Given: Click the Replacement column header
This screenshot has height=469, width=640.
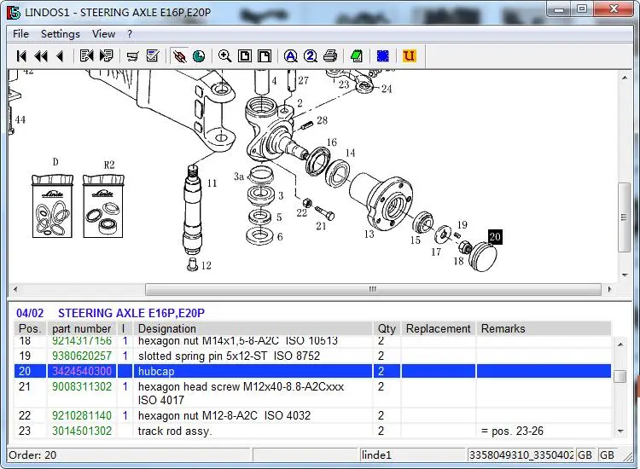Looking at the screenshot, I should click(439, 328).
